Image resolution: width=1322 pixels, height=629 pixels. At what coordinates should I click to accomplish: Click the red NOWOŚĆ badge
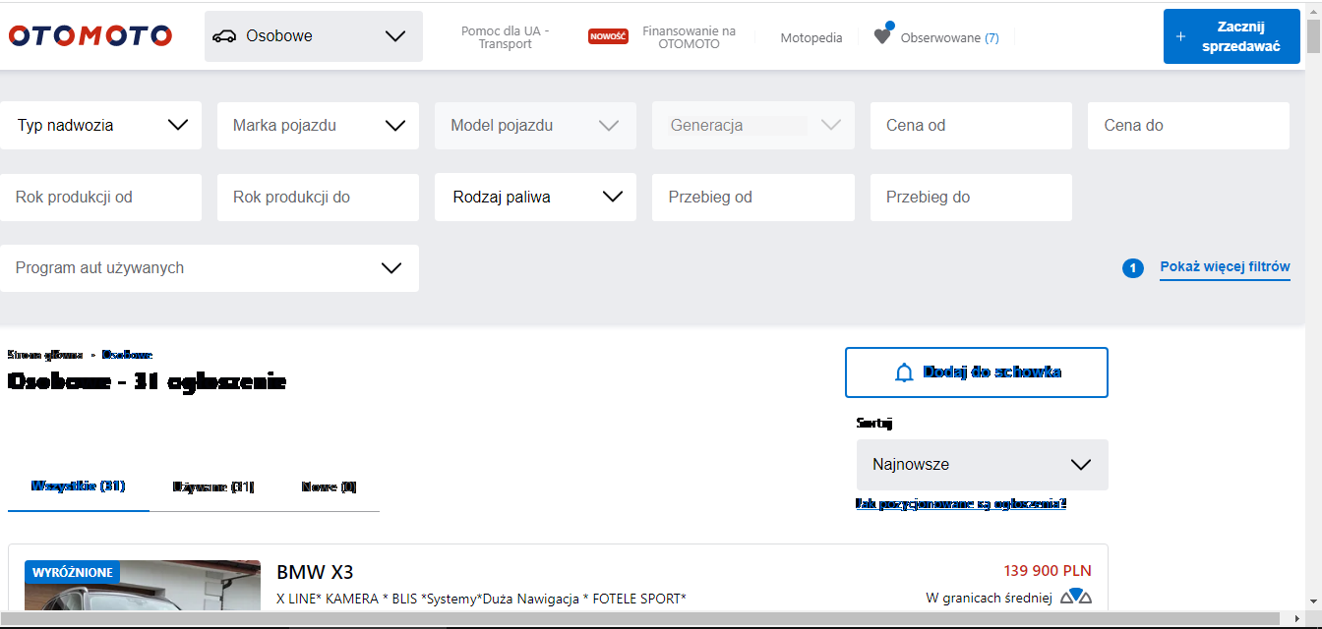click(608, 37)
